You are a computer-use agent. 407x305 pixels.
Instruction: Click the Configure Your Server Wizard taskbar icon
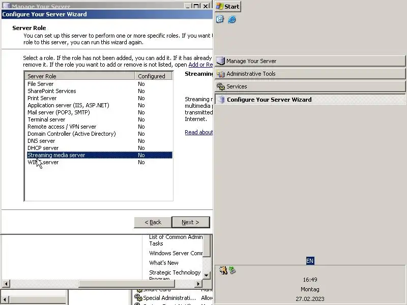(x=221, y=99)
